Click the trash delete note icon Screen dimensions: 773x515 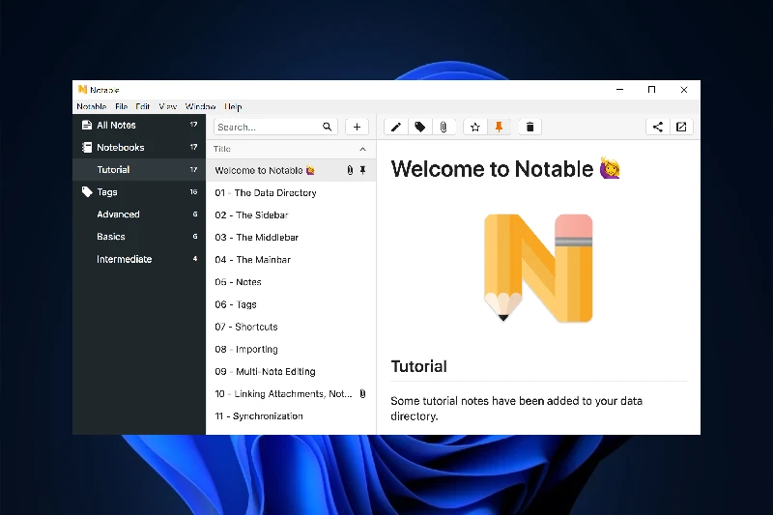point(530,128)
